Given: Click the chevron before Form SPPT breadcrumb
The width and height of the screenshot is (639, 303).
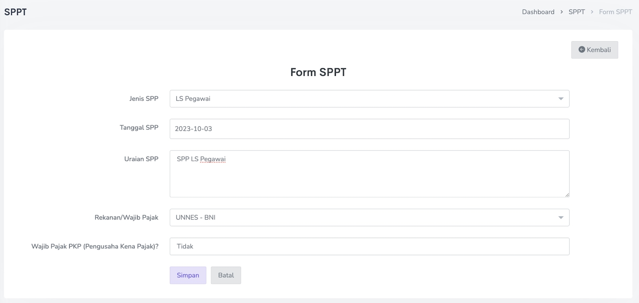Looking at the screenshot, I should point(592,12).
